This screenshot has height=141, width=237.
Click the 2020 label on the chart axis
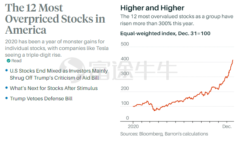tap(133, 127)
